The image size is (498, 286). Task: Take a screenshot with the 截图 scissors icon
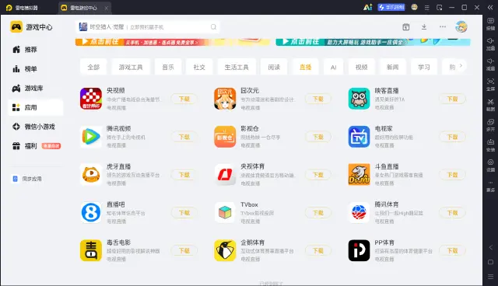(490, 105)
